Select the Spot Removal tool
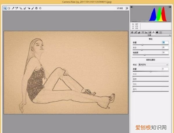174x133 pixels. point(25,8)
